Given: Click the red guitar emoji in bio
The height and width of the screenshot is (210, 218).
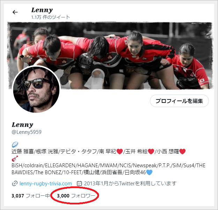Looking at the screenshot, I should coord(15,159).
